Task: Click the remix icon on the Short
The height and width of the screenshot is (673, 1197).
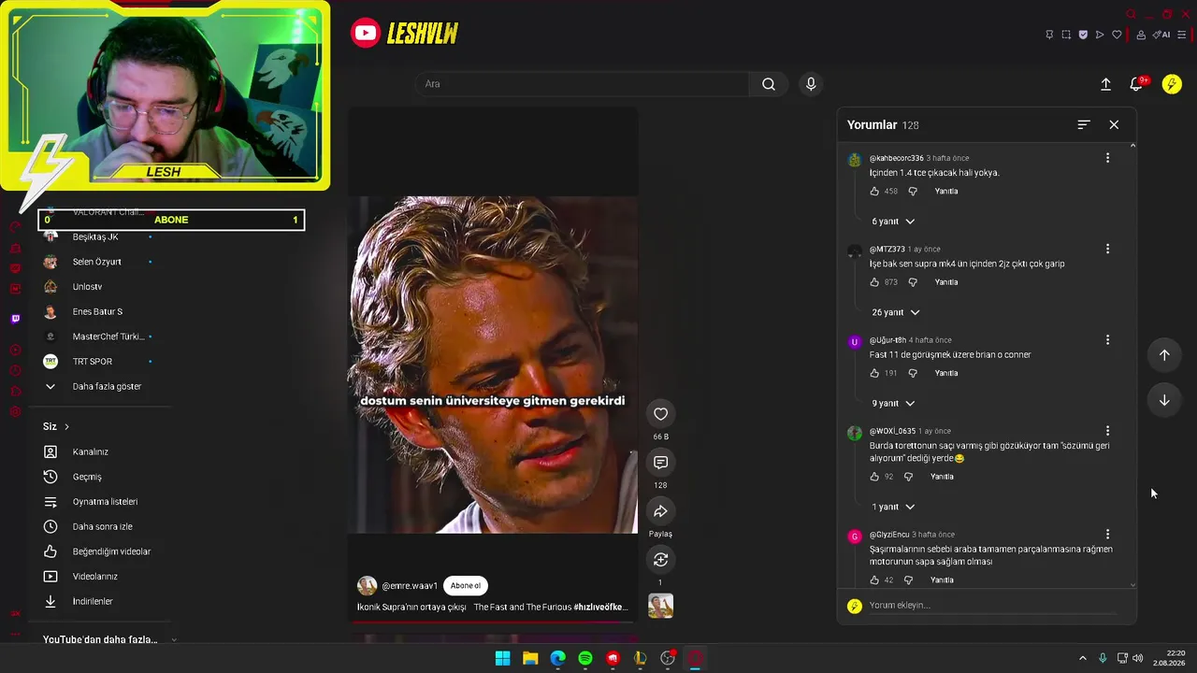Action: 660,560
